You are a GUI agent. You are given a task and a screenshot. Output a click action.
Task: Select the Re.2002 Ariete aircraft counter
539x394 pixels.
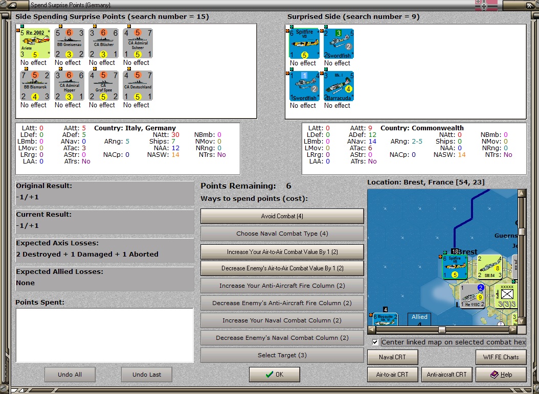pyautogui.click(x=35, y=43)
